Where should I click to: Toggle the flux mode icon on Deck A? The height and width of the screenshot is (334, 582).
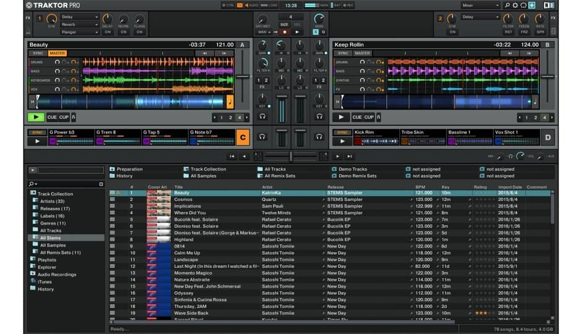(x=74, y=117)
